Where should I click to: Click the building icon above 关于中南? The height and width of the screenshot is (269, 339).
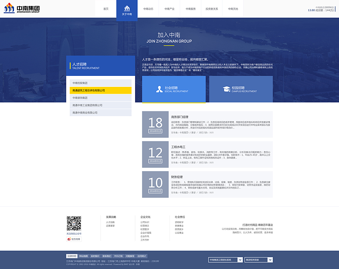click(127, 8)
